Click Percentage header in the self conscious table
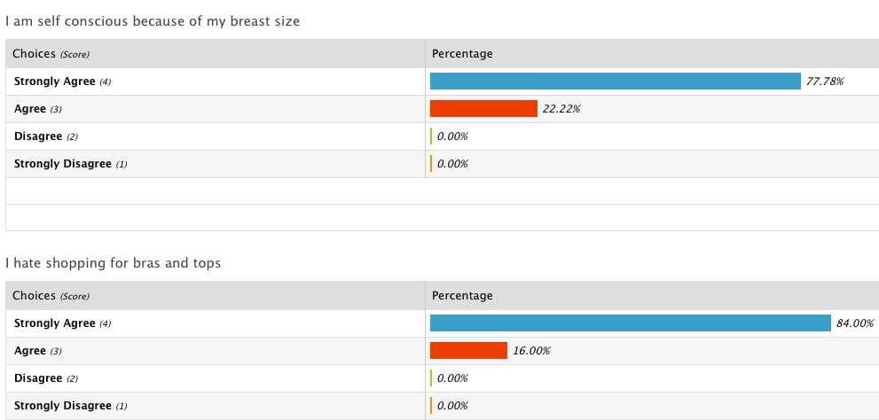The width and height of the screenshot is (879, 420). (462, 54)
